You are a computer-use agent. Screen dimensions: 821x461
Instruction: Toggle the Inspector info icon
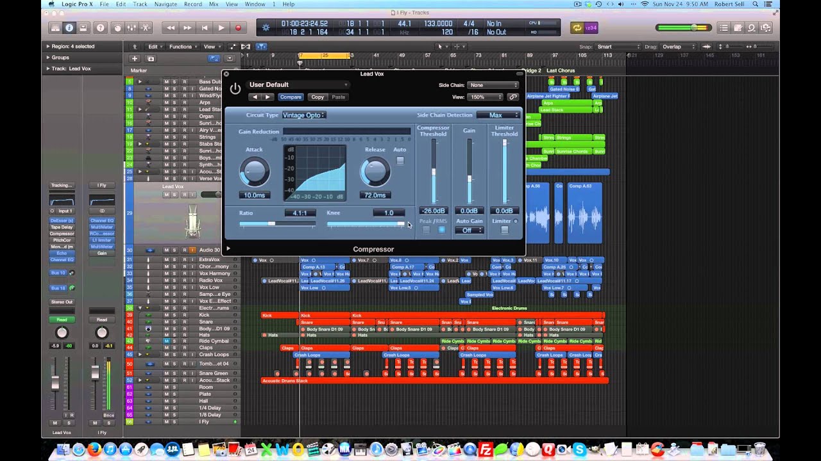(x=69, y=28)
